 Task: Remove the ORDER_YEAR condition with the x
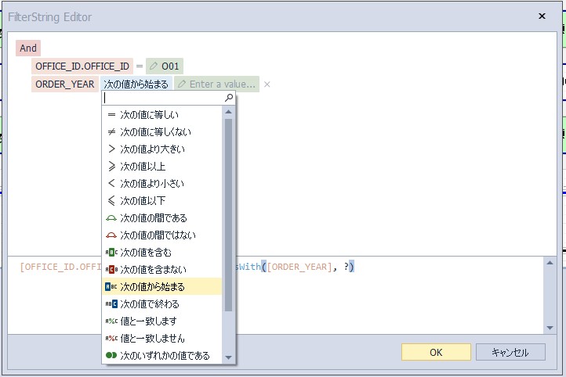pyautogui.click(x=267, y=84)
